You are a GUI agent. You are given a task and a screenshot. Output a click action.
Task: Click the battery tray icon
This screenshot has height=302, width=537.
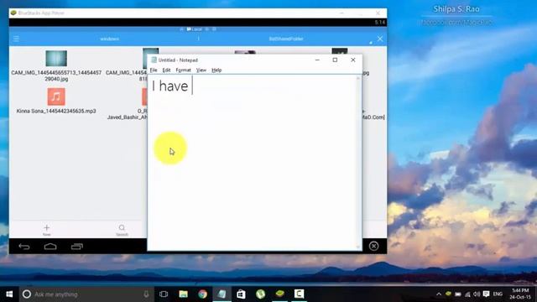(x=458, y=294)
